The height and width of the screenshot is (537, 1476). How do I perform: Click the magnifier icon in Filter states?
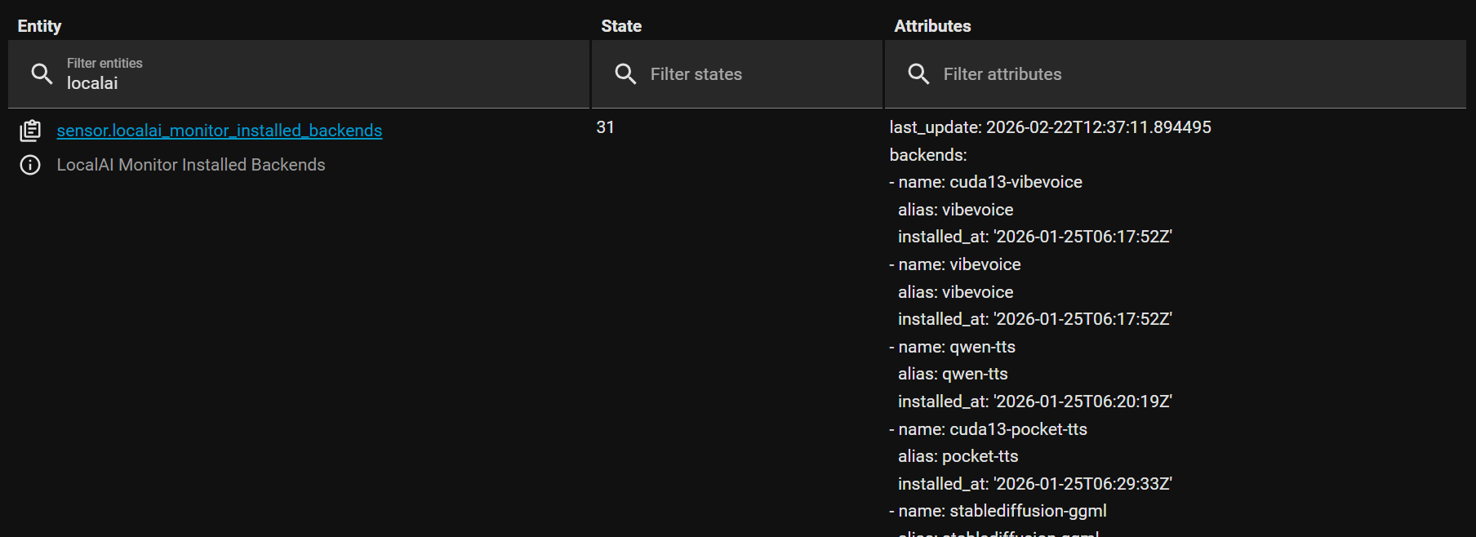point(625,74)
